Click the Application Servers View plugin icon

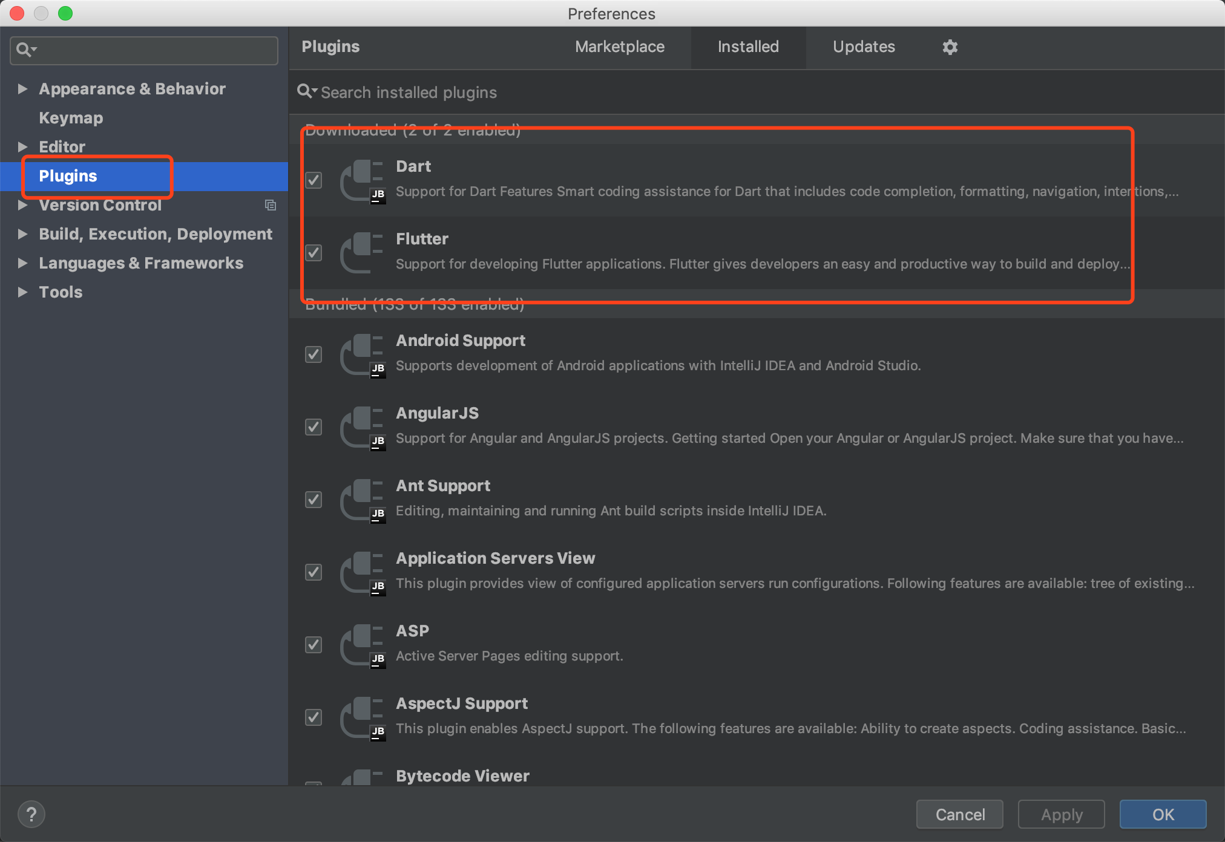(363, 573)
